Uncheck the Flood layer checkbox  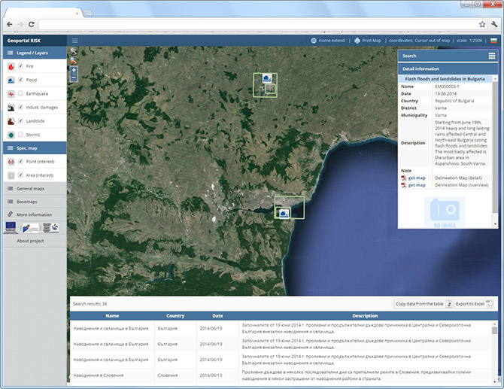pyautogui.click(x=20, y=80)
